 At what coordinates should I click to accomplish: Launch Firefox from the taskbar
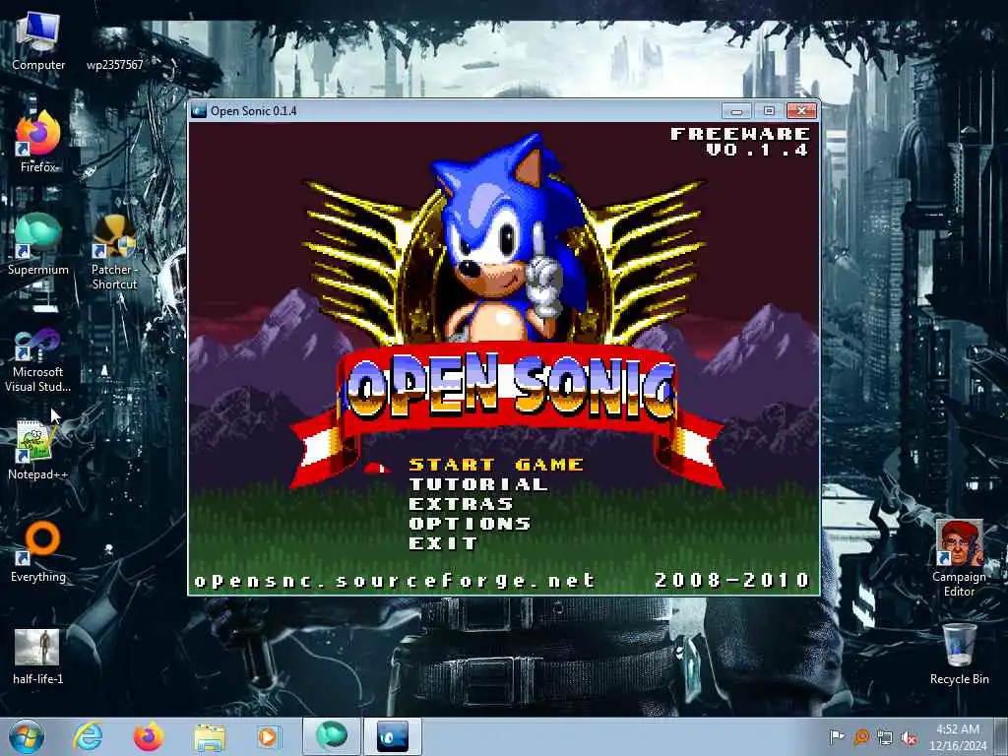coord(148,736)
